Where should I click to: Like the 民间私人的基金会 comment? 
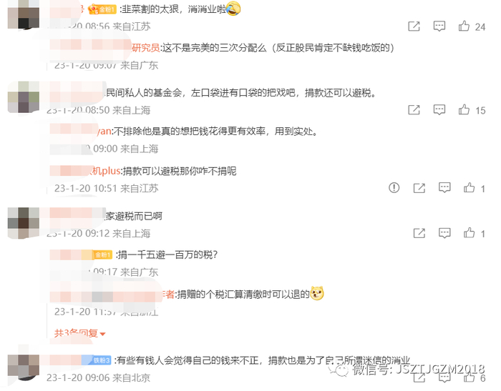pyautogui.click(x=464, y=110)
